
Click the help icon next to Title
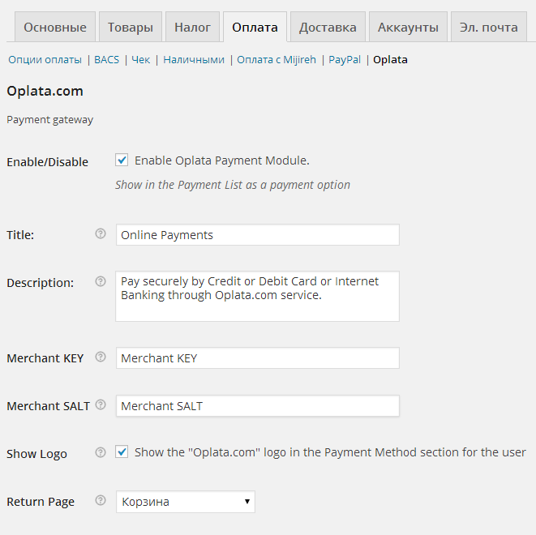101,233
